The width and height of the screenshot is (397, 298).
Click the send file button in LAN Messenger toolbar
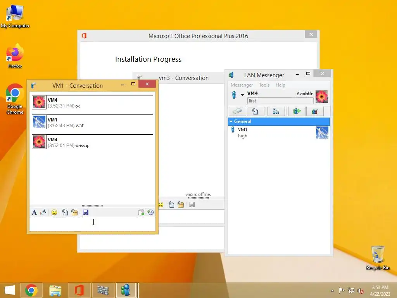pyautogui.click(x=255, y=111)
